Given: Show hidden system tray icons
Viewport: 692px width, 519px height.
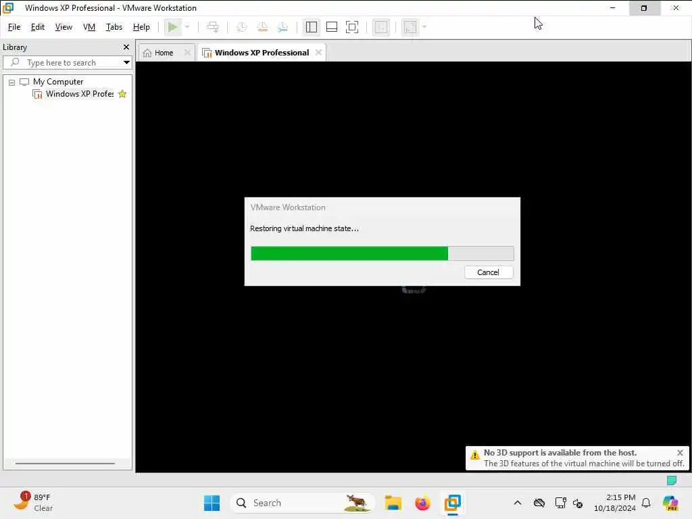Looking at the screenshot, I should (518, 503).
